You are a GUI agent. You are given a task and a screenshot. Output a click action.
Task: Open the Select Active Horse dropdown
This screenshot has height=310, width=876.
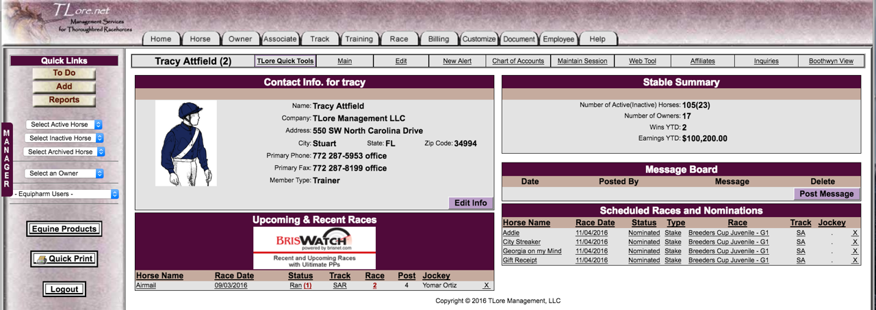coord(64,124)
